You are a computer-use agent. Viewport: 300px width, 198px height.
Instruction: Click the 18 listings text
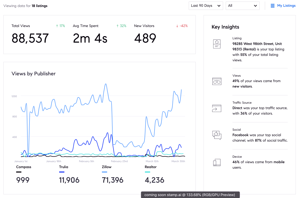40,6
